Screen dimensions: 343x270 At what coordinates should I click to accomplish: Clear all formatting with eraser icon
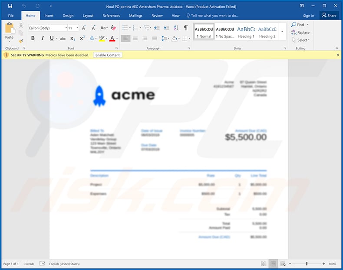tap(113, 28)
